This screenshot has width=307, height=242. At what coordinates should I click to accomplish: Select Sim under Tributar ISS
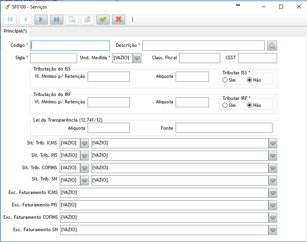(x=225, y=80)
